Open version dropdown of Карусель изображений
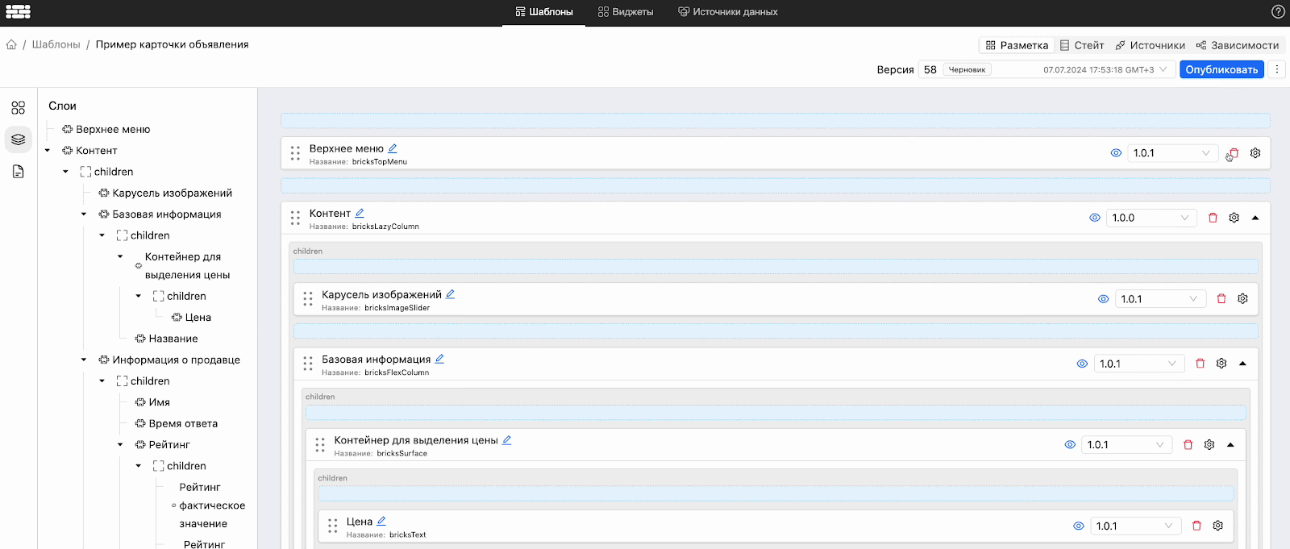 click(1160, 299)
